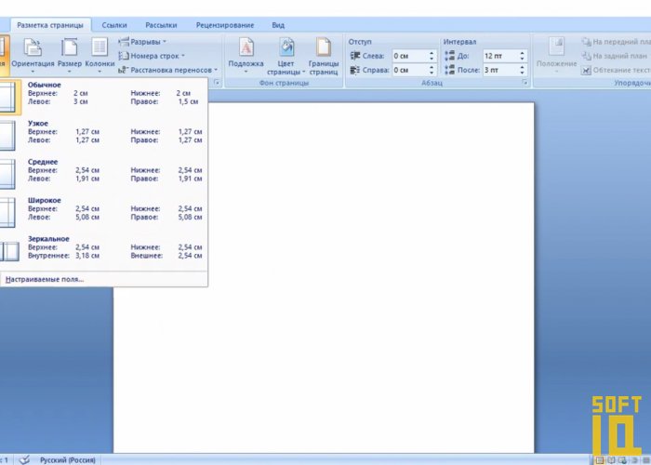
Task: Open the Ориентация orientation menu
Action: pos(33,56)
